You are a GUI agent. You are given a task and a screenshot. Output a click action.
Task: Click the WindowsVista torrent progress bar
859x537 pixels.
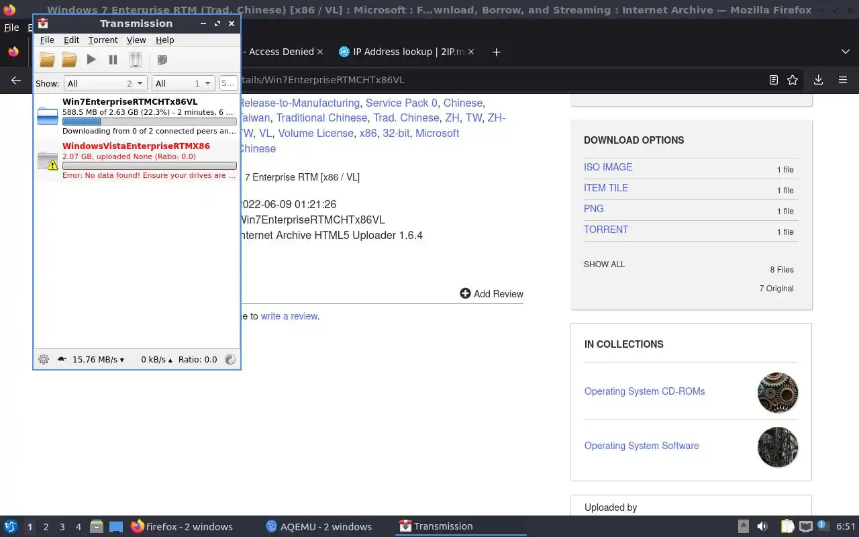pyautogui.click(x=149, y=166)
